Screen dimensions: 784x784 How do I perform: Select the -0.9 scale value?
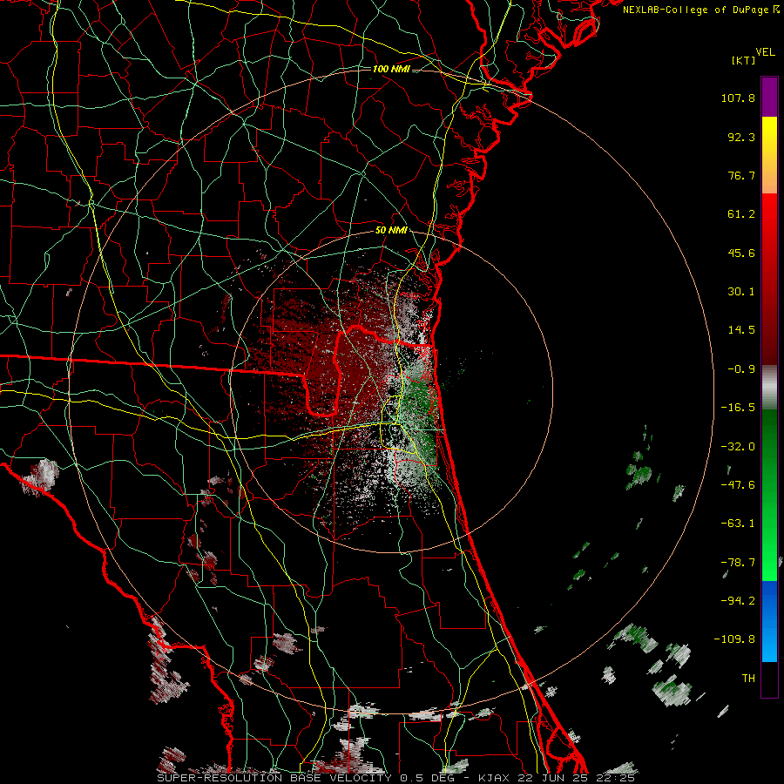point(741,369)
